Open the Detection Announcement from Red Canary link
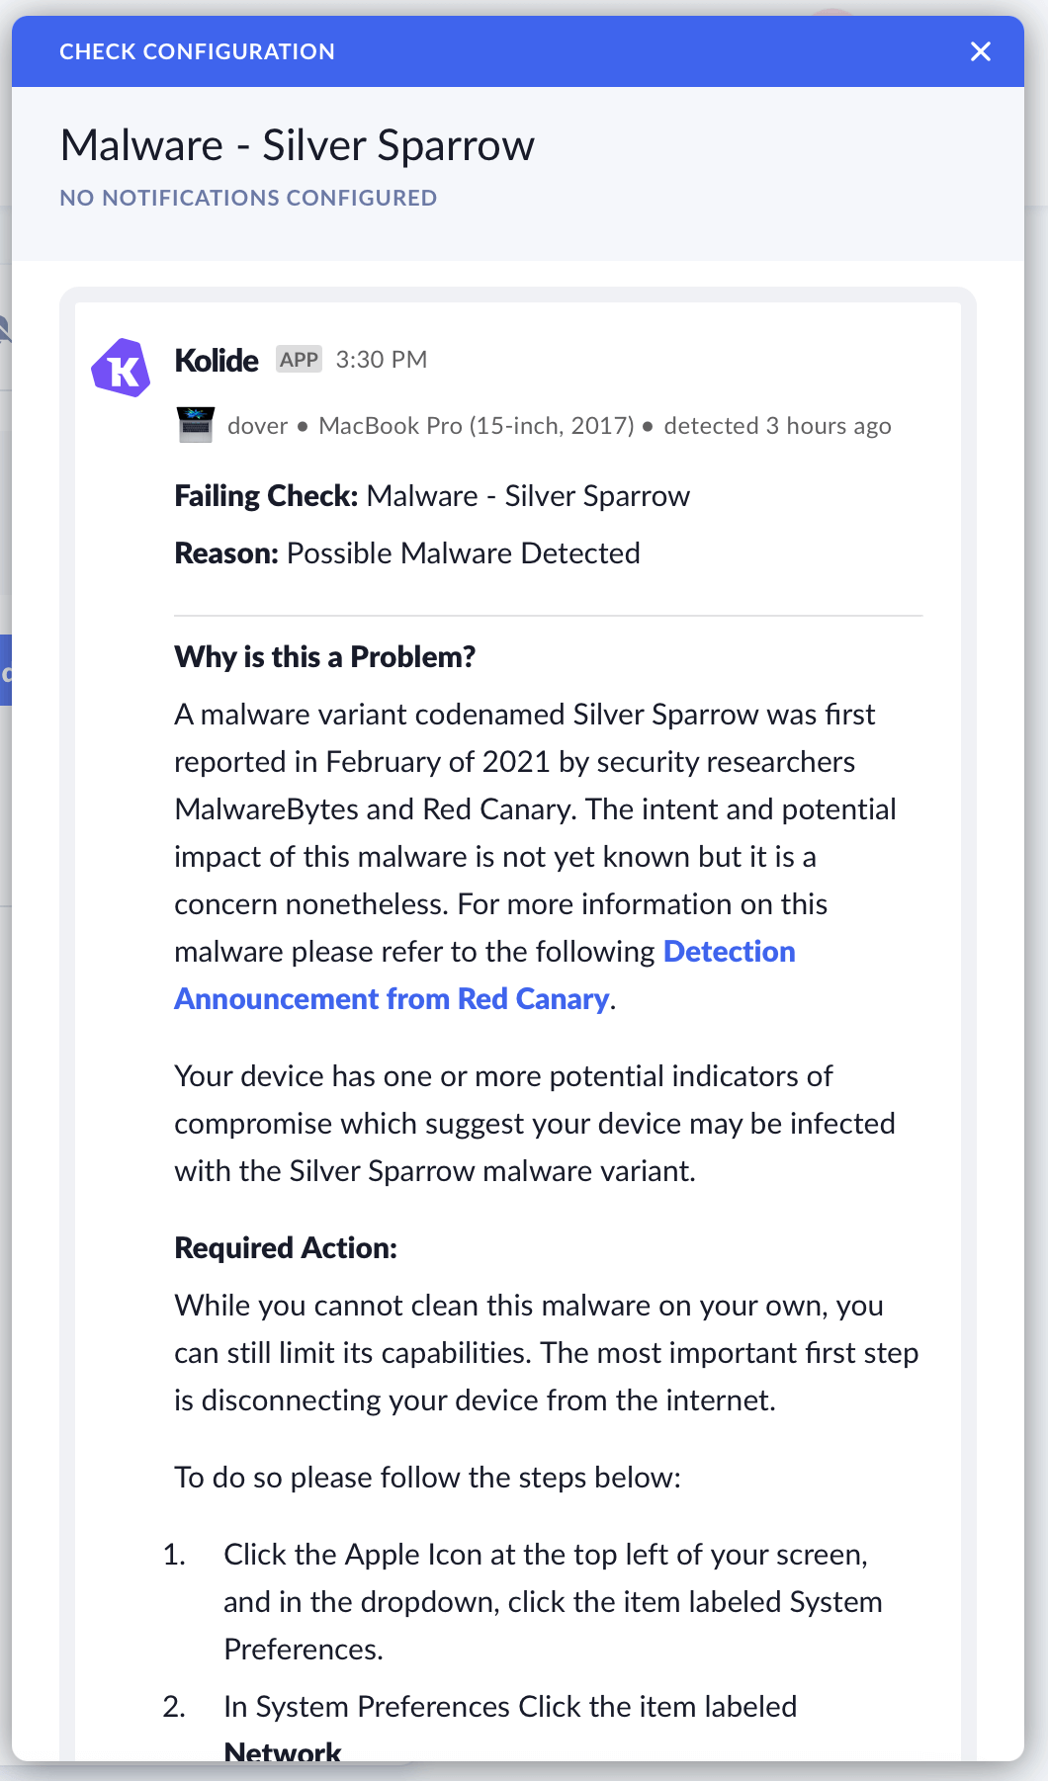1048x1781 pixels. (x=392, y=998)
